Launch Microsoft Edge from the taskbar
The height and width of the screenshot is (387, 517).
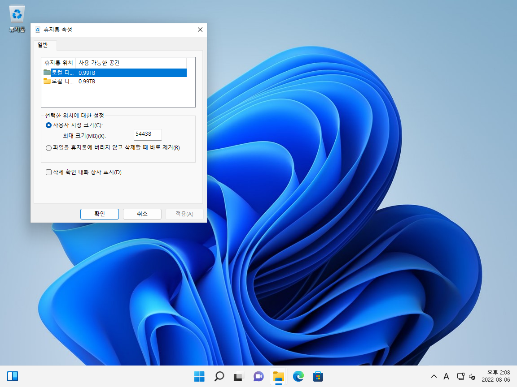298,376
